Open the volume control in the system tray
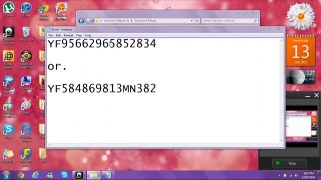The width and height of the screenshot is (321, 180). point(296,175)
